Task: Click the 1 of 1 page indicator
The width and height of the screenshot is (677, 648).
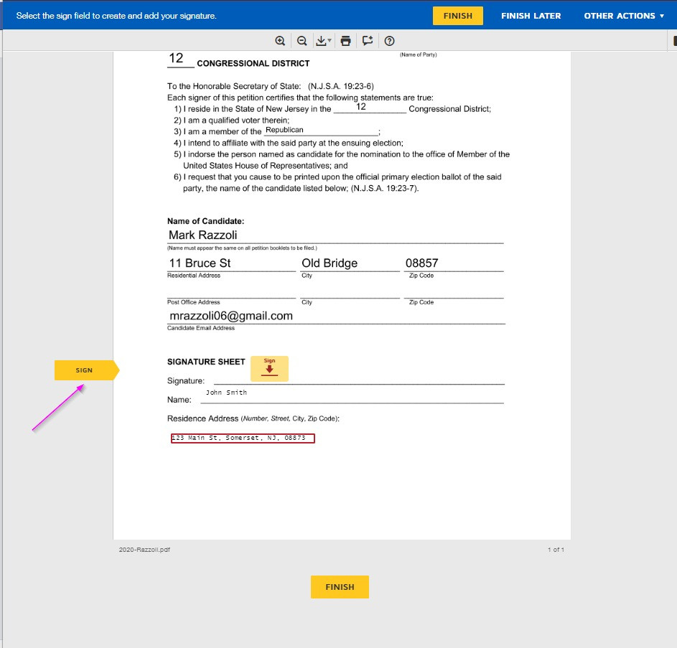Action: click(556, 550)
